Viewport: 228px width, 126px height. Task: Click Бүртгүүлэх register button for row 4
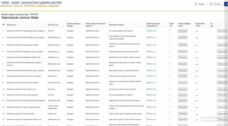click(x=222, y=51)
